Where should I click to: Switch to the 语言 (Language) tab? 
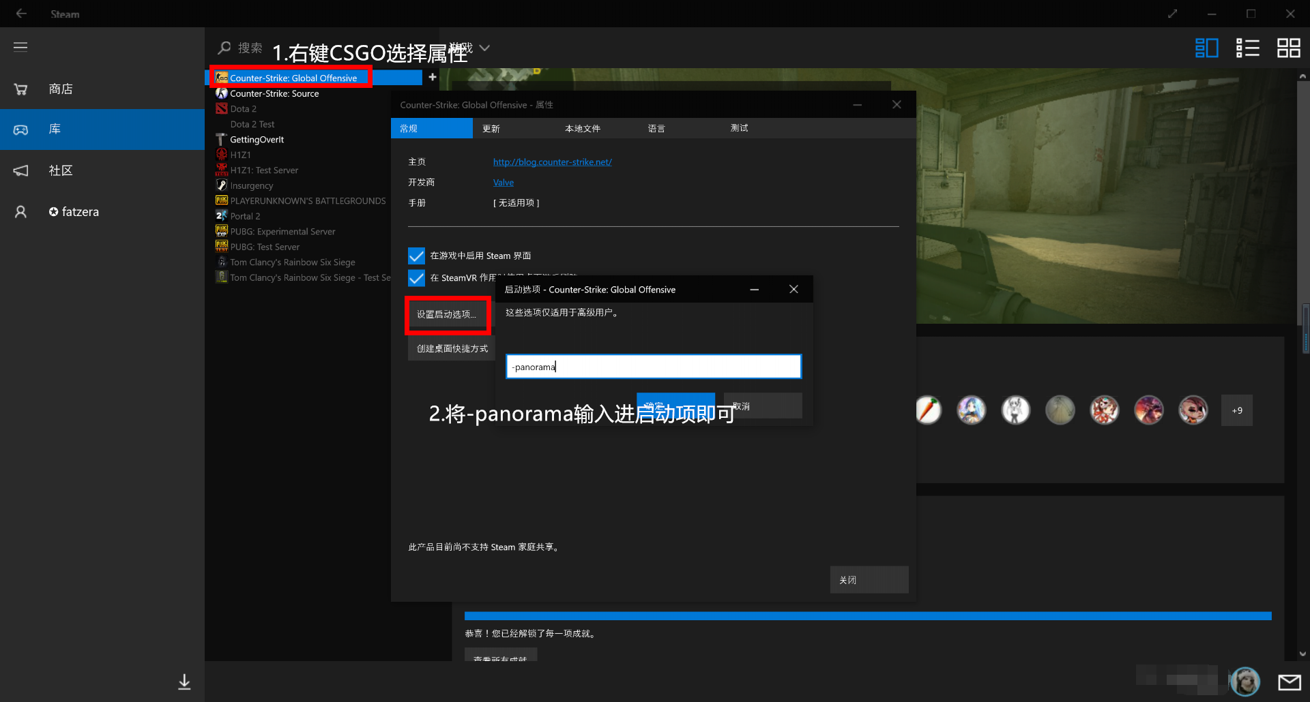[656, 128]
